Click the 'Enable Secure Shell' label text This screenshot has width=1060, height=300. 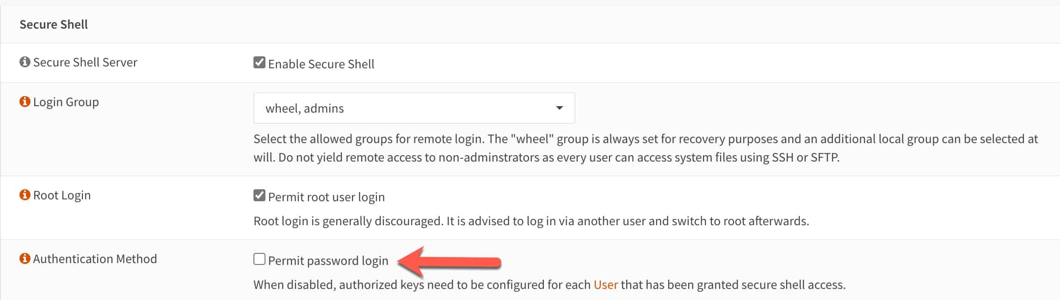click(321, 64)
